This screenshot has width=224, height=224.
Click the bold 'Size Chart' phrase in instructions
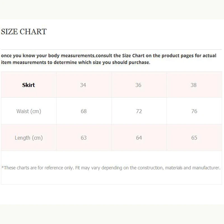coord(134,55)
